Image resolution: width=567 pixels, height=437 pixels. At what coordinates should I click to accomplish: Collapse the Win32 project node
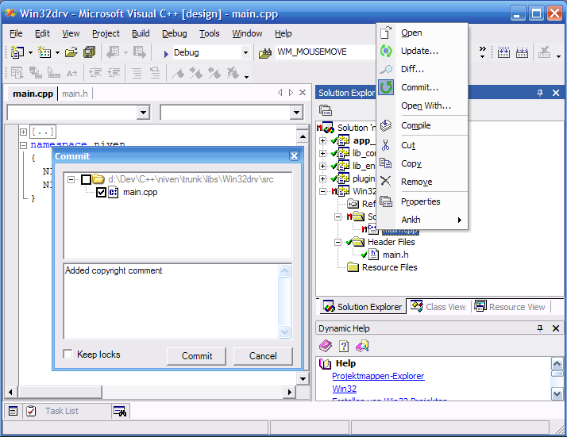pos(323,191)
